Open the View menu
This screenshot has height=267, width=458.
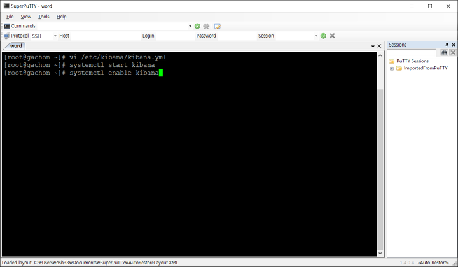[x=25, y=17]
